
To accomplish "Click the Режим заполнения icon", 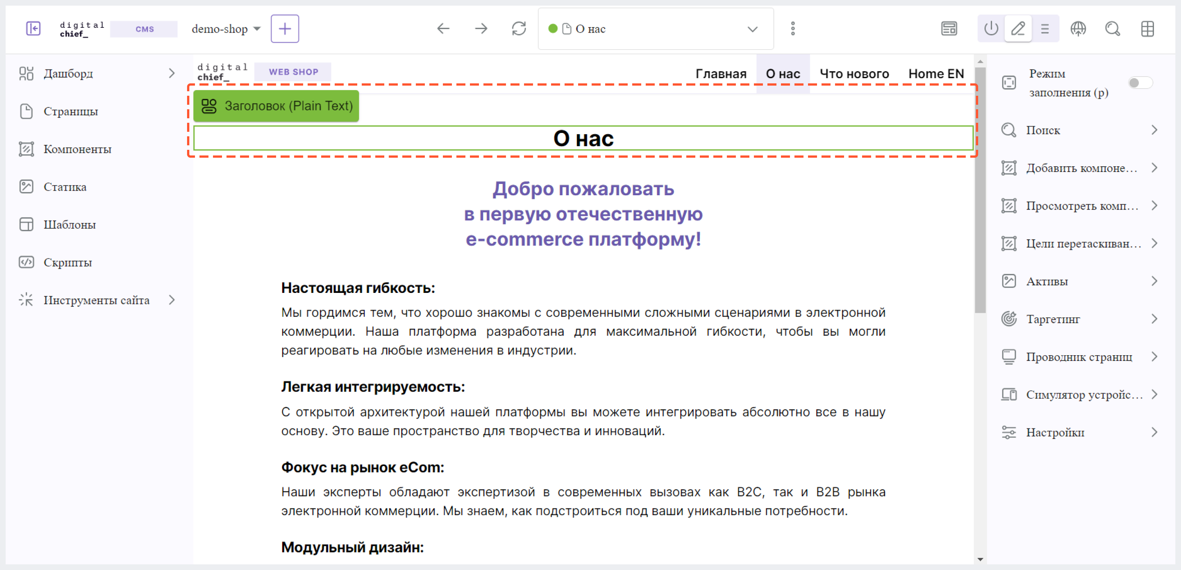I will tap(1009, 83).
